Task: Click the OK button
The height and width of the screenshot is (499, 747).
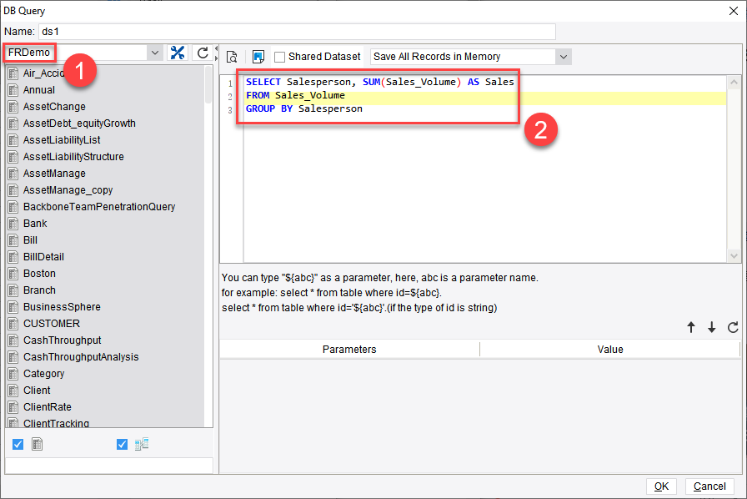Action: coord(661,486)
